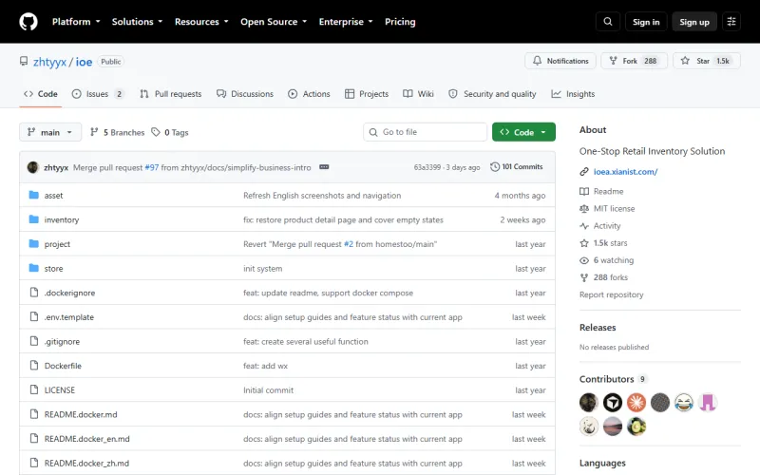Viewport: 760px width, 475px height.
Task: Open the asset folder
Action: point(53,196)
